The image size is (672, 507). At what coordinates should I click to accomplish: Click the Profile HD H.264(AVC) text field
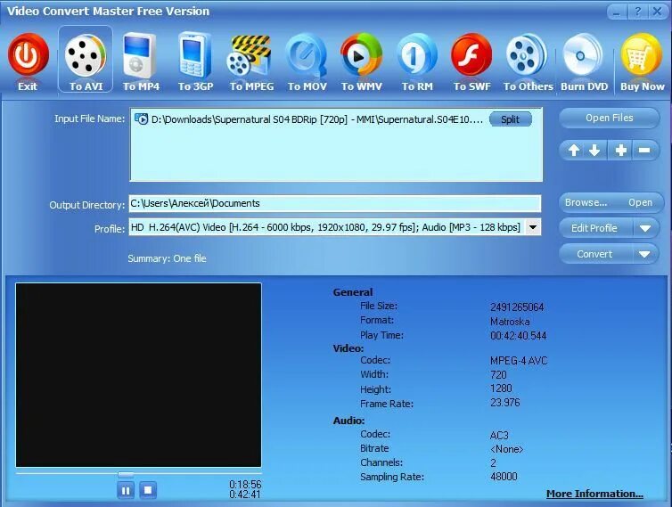click(x=327, y=227)
